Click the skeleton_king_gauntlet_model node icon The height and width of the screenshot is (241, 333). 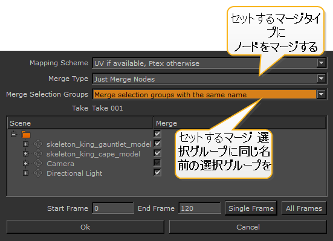coord(38,144)
